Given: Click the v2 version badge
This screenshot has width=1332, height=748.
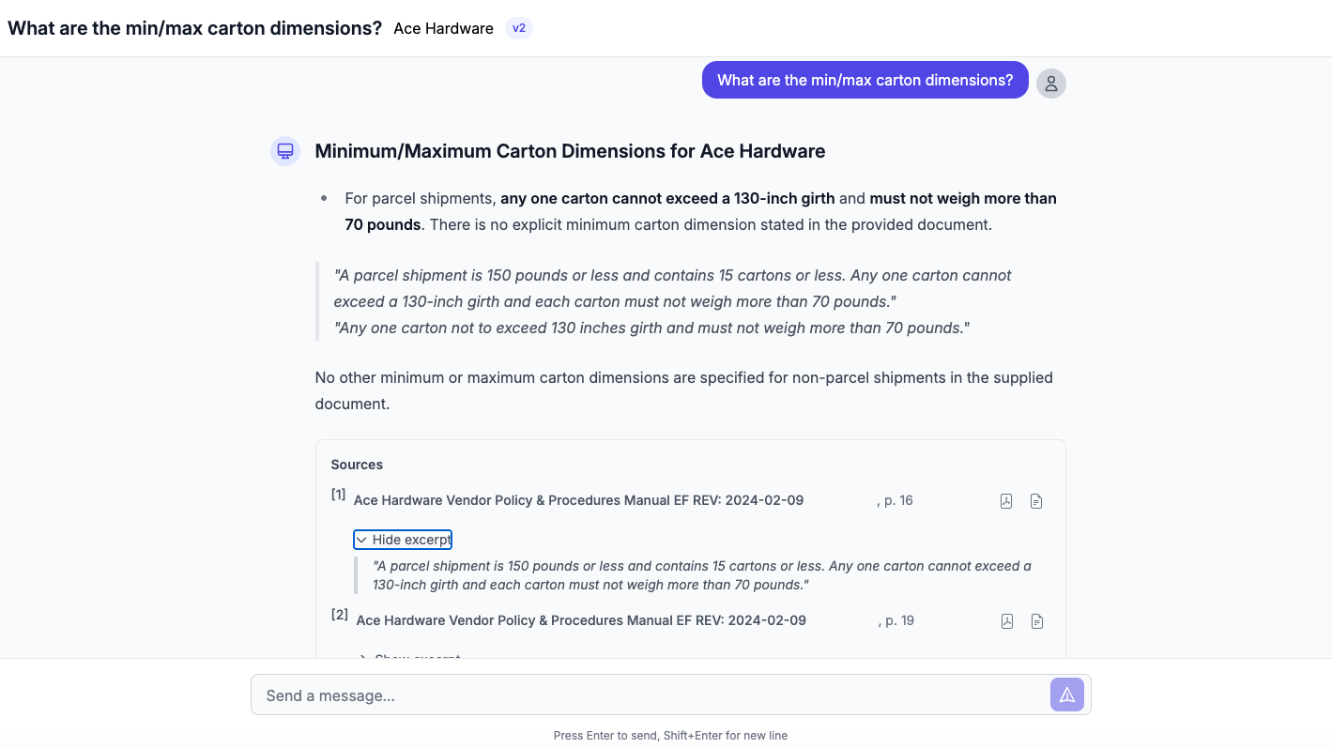Looking at the screenshot, I should tap(518, 28).
